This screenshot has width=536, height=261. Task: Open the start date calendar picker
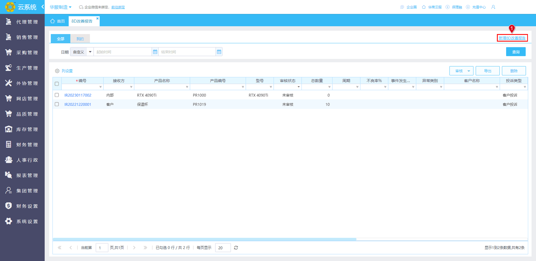pos(155,52)
